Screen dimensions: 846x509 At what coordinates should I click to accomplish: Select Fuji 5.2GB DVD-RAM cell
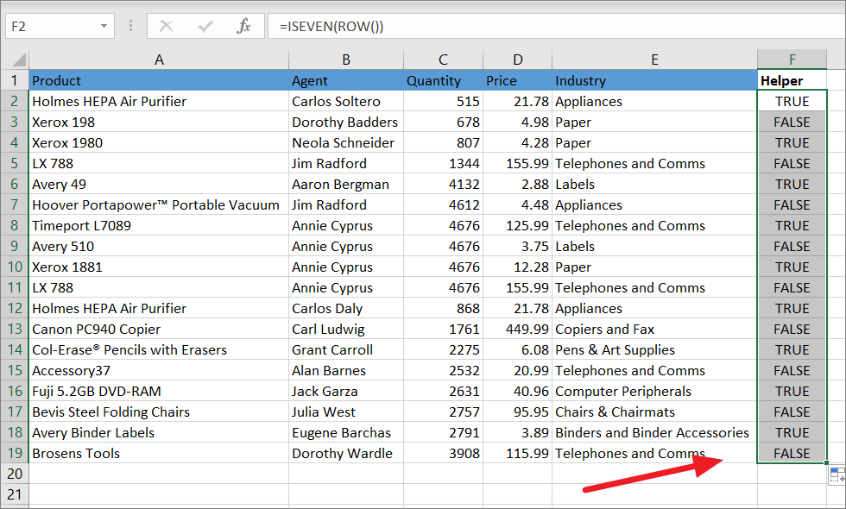pos(159,392)
